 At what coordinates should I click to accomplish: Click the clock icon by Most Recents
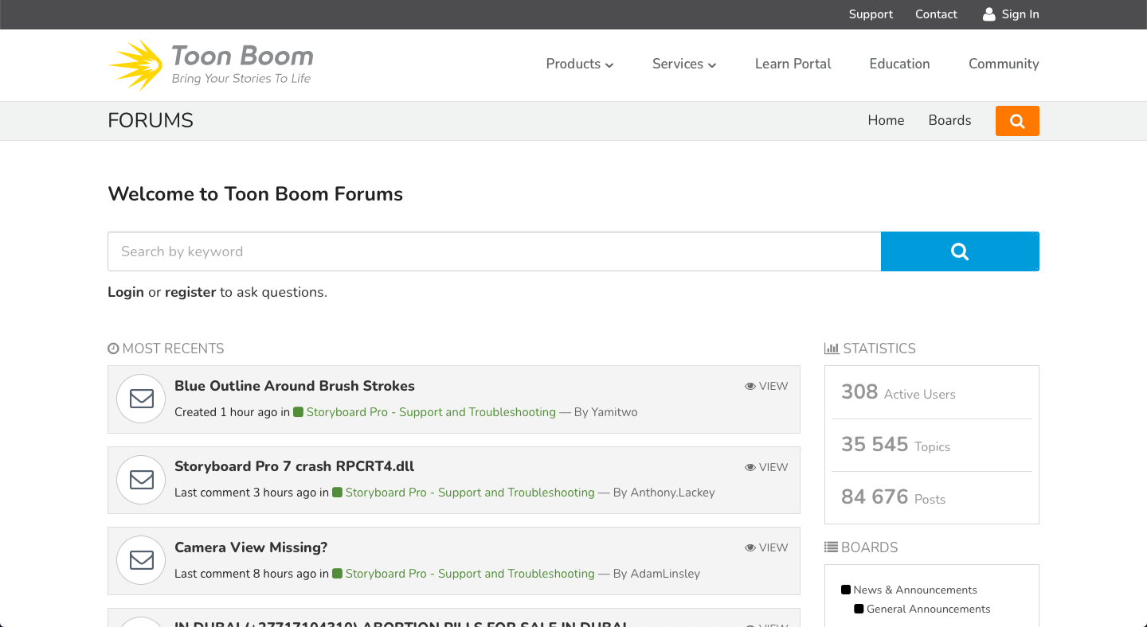click(113, 349)
